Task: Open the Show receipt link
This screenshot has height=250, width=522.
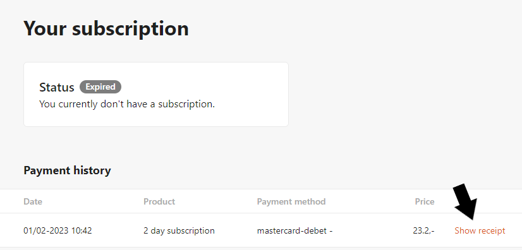Action: pyautogui.click(x=480, y=230)
